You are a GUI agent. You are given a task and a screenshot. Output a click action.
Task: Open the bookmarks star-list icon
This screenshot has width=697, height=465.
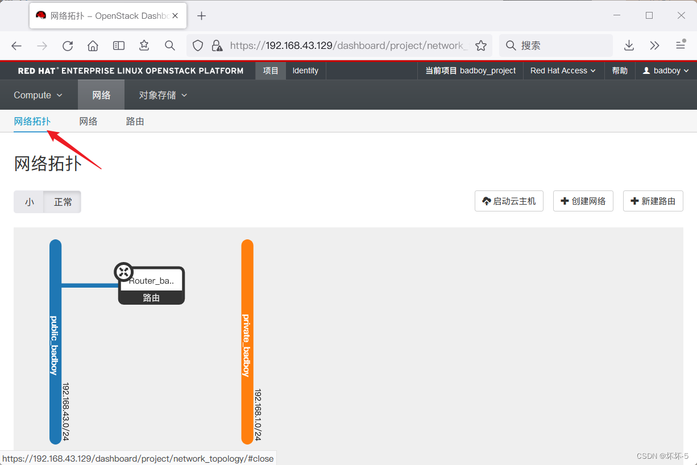[x=144, y=46]
